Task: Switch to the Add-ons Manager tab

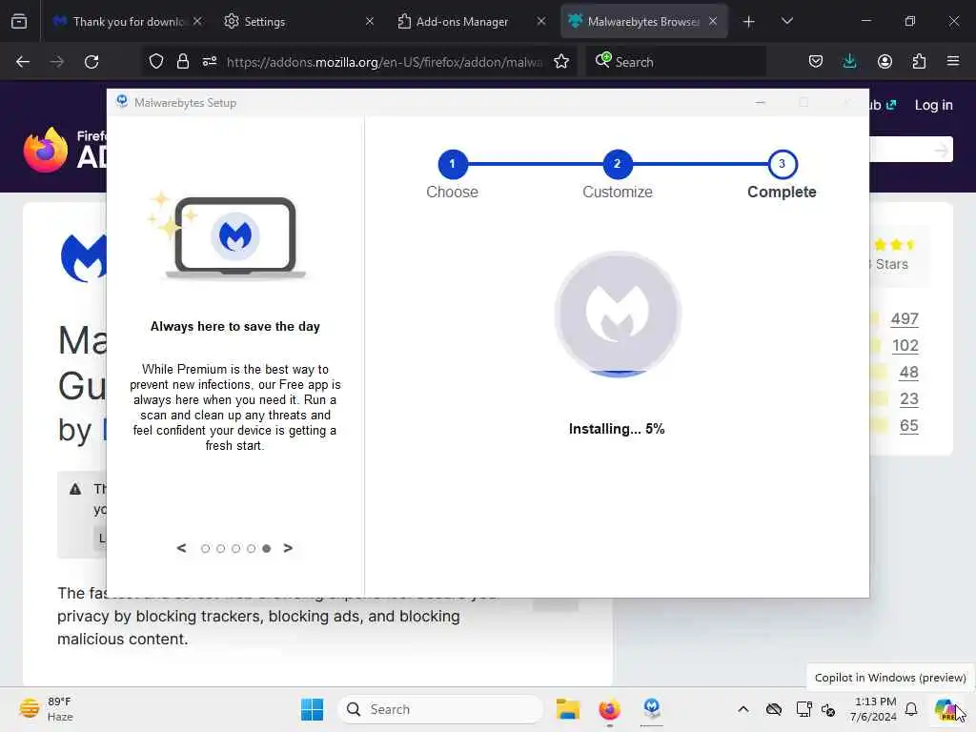Action: [x=471, y=21]
